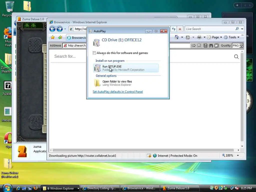Screen dimensions: 256x192
Task: Stop loading with the red X
Action: tap(180, 29)
